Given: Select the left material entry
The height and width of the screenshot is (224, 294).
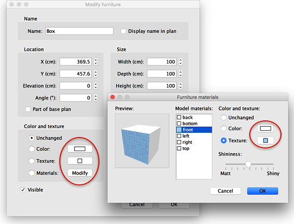Looking at the screenshot, I should pyautogui.click(x=194, y=136).
